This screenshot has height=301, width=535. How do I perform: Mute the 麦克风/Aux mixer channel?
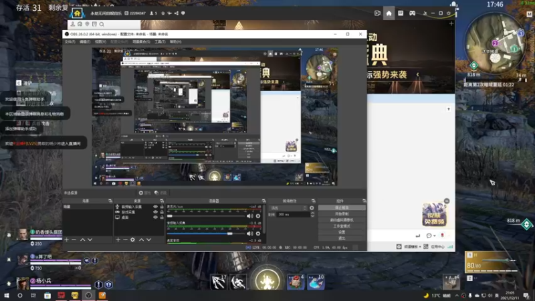tap(249, 216)
